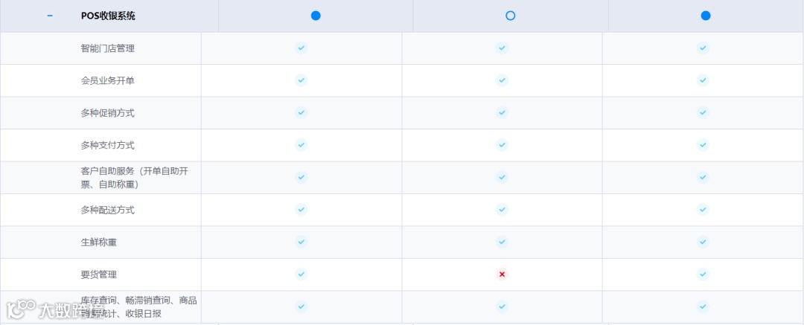Click the hollow circle in the header row
This screenshot has width=804, height=325.
[x=510, y=16]
